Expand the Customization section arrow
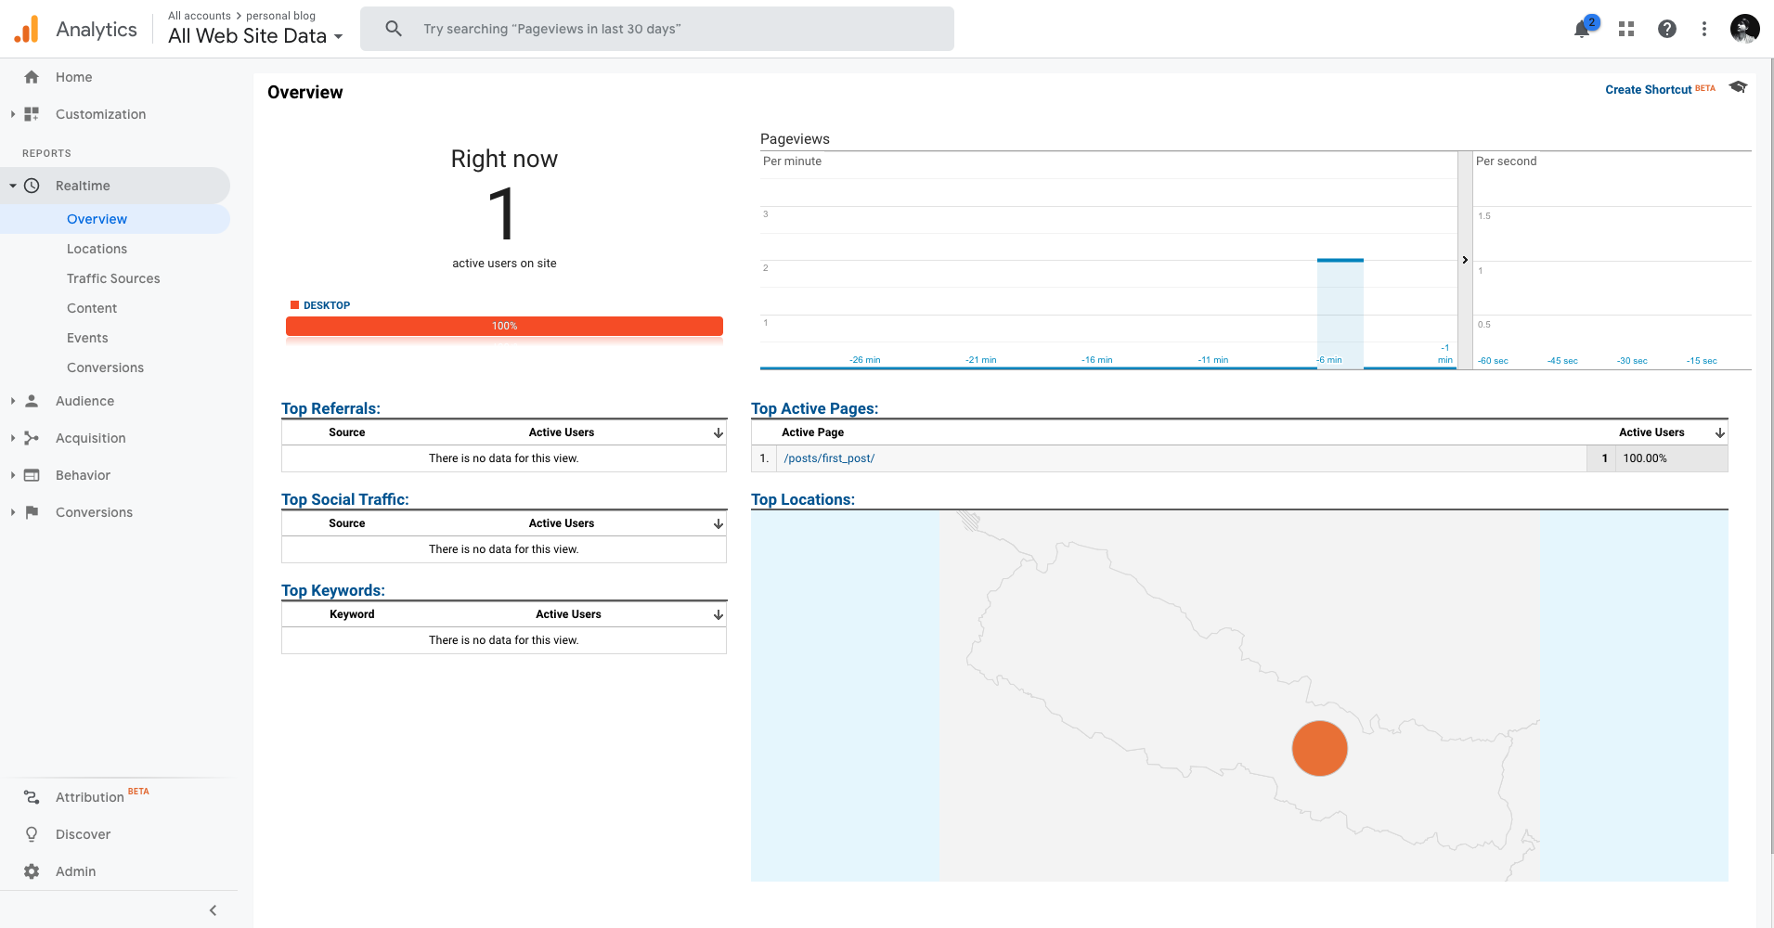 13,114
